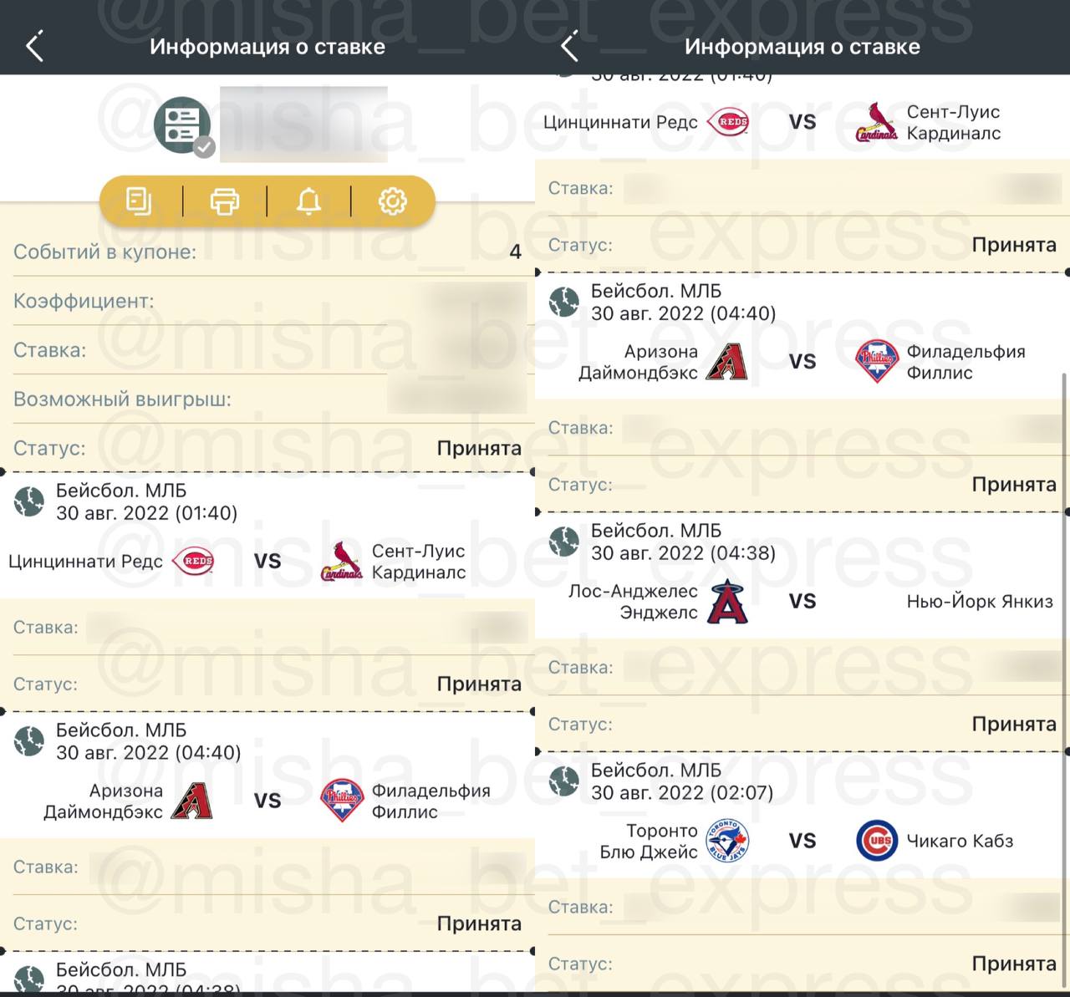Tap date '30 авг. 2022 (04:38)' in right panel
The image size is (1070, 997).
[x=683, y=552]
